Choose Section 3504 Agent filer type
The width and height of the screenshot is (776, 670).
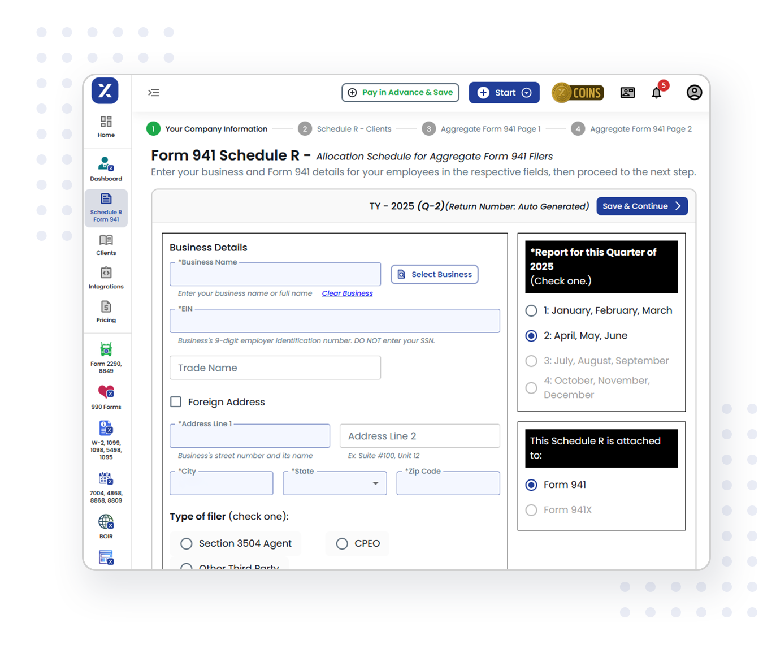(x=187, y=543)
